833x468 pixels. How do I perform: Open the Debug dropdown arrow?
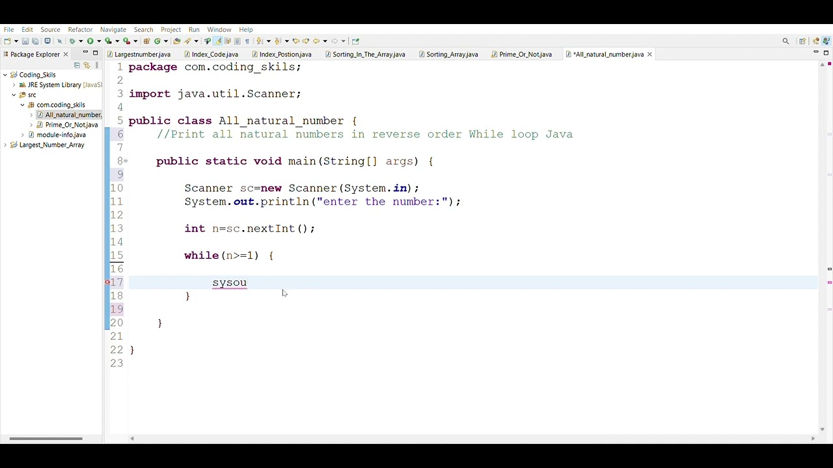pos(81,41)
